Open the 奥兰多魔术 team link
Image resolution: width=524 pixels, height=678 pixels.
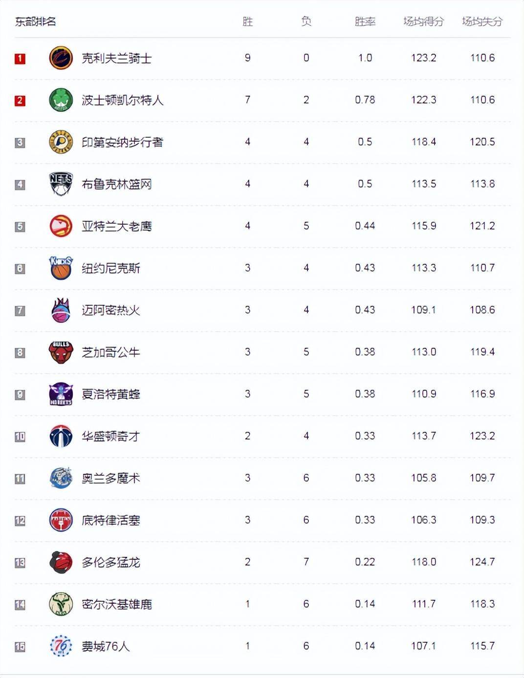tap(111, 478)
